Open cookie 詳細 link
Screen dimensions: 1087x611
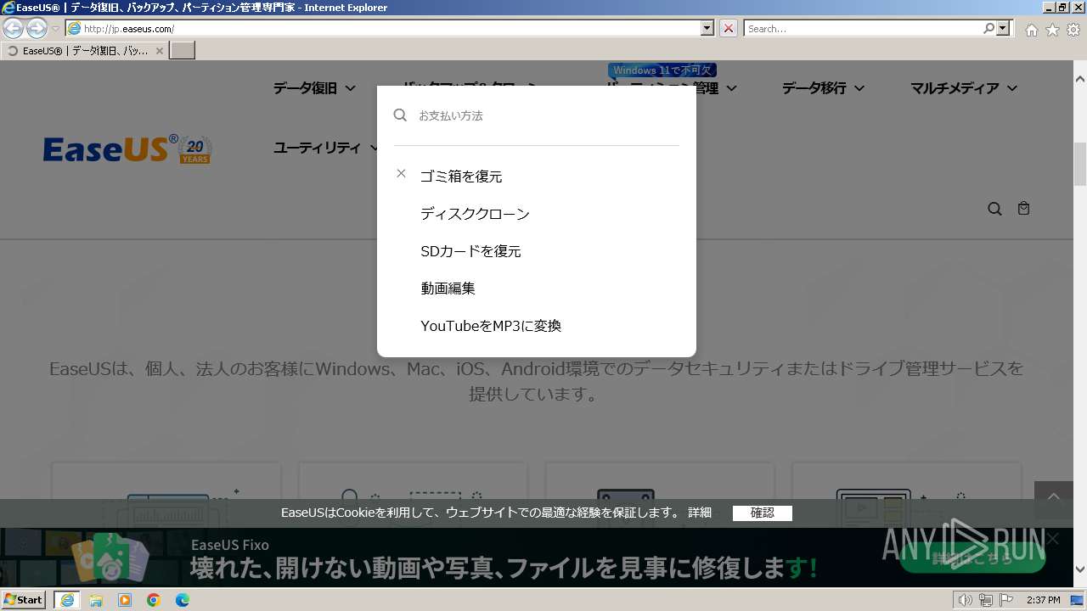[700, 513]
